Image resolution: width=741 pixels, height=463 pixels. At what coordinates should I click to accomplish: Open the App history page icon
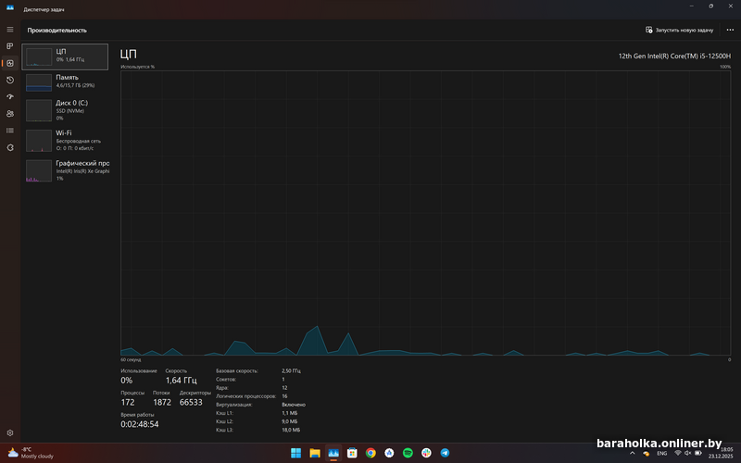pos(10,80)
